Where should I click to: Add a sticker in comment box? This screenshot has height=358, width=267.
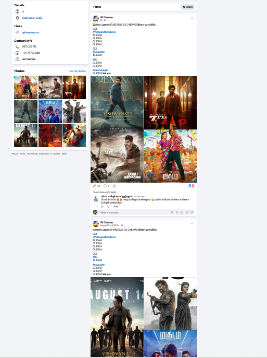coord(192,212)
